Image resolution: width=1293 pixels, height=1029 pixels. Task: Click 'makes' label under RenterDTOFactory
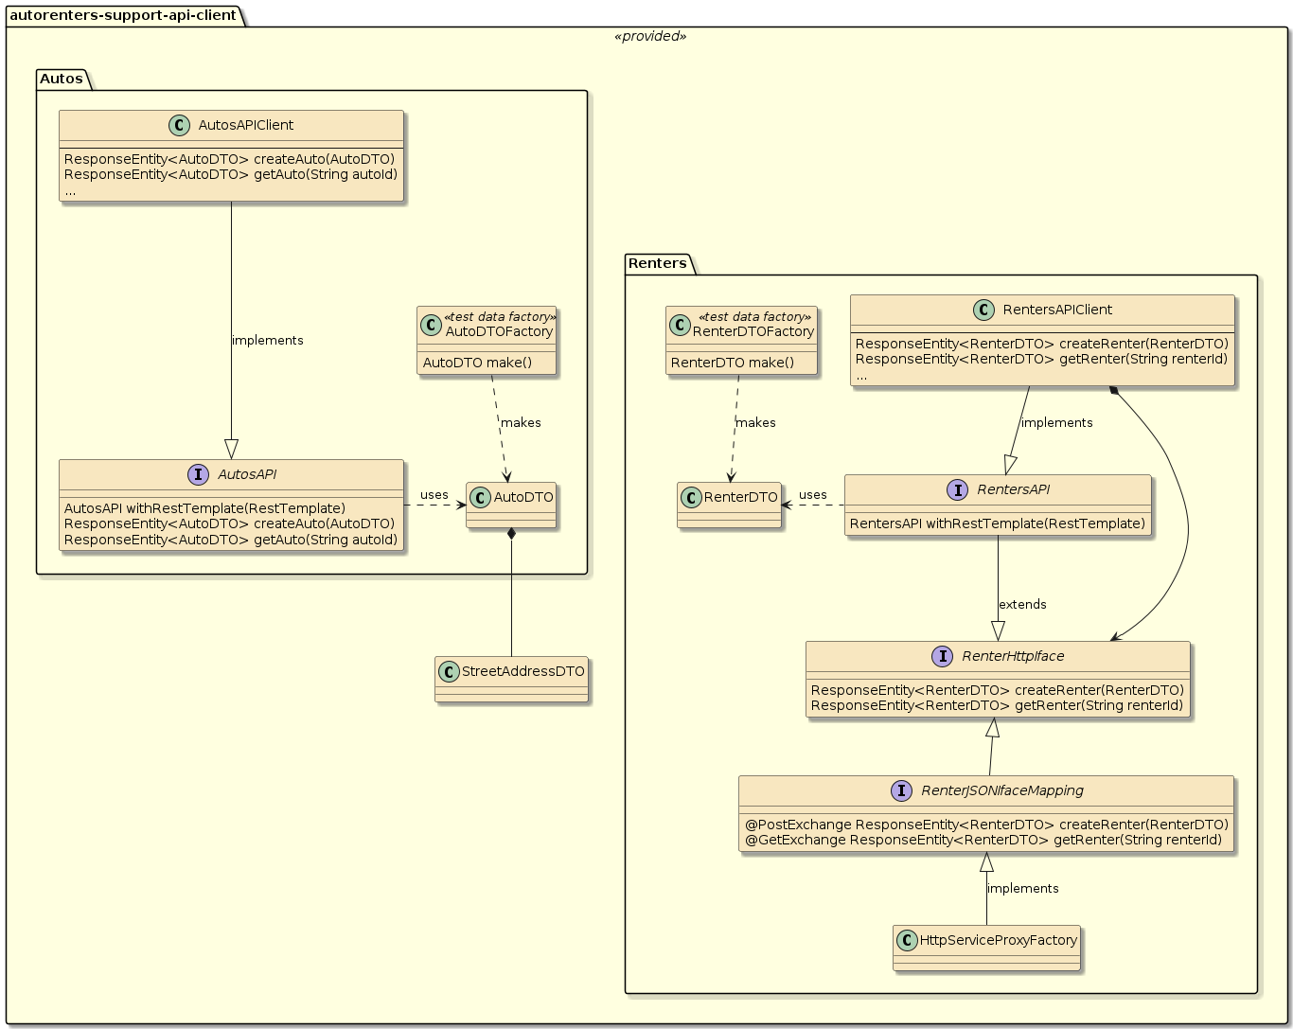756,423
